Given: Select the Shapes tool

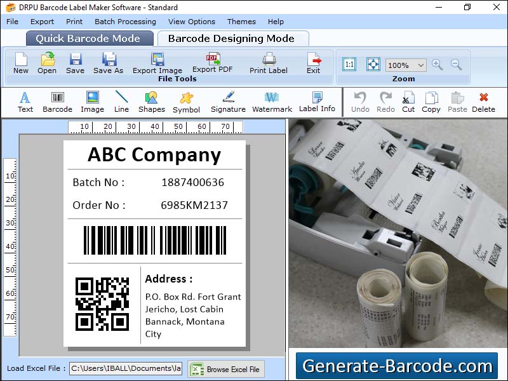Looking at the screenshot, I should [x=151, y=102].
